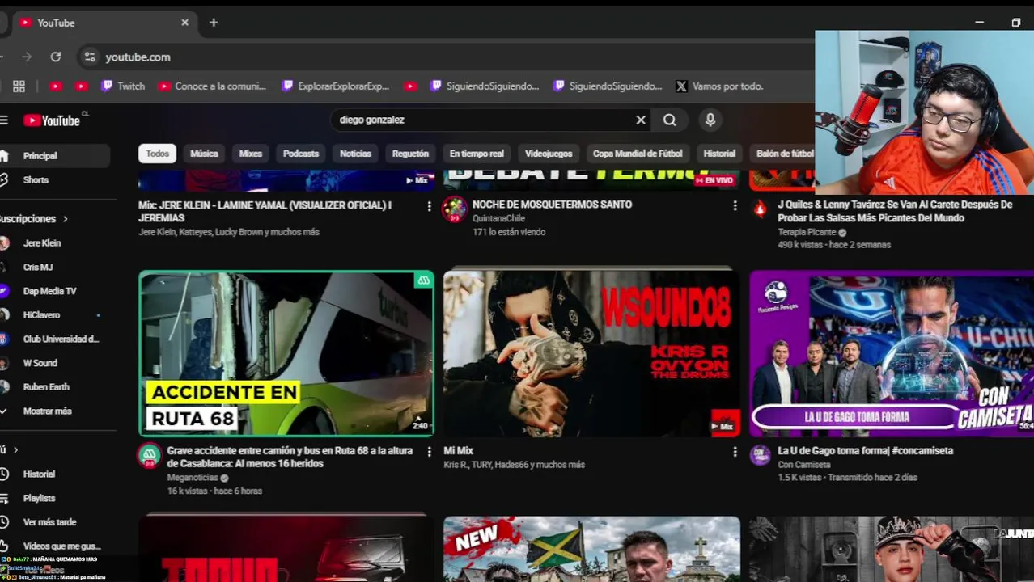Clear the search box text

click(x=641, y=120)
